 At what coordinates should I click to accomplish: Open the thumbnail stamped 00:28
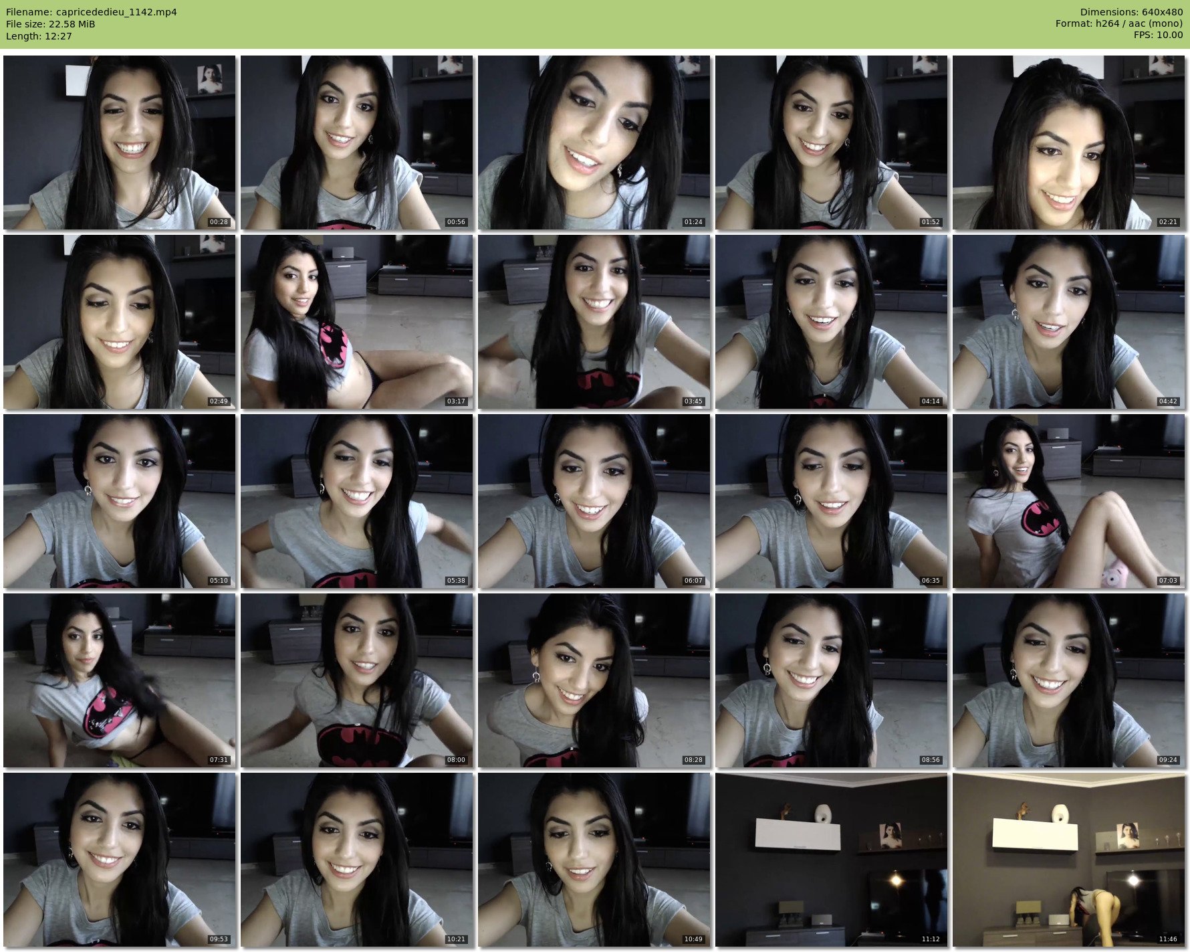point(119,142)
